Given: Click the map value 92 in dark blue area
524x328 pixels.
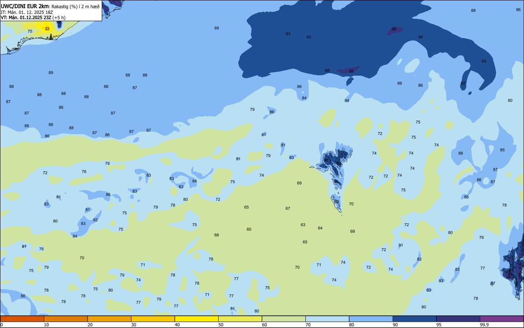Looking at the screenshot, I should click(x=463, y=83).
